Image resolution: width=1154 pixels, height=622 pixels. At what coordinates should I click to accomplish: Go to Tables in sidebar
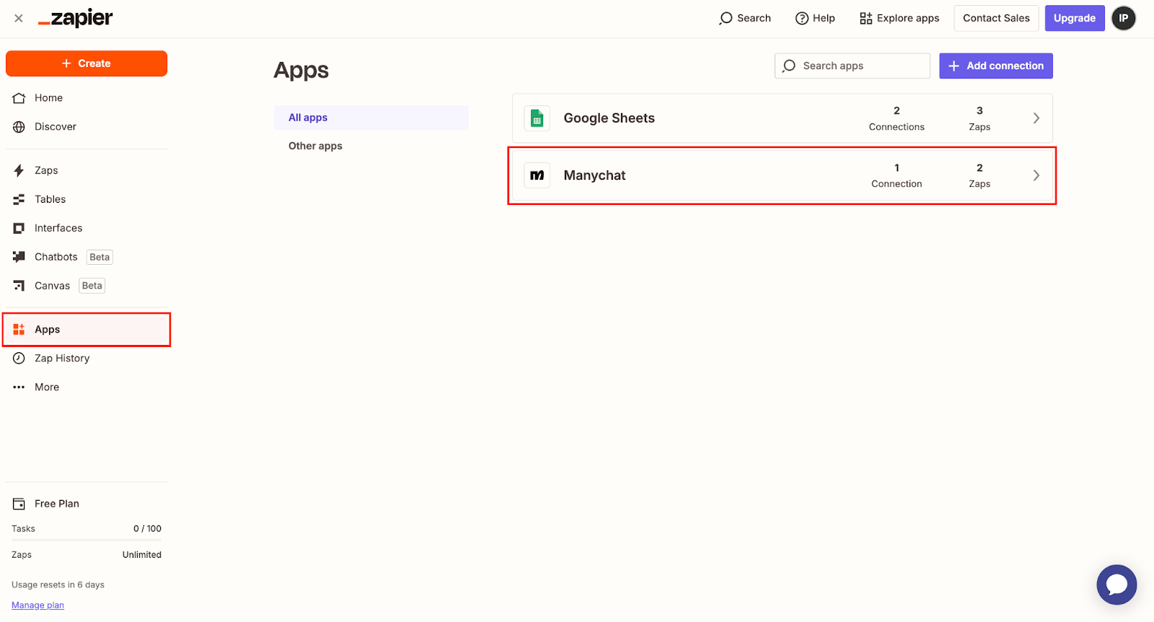click(x=50, y=199)
